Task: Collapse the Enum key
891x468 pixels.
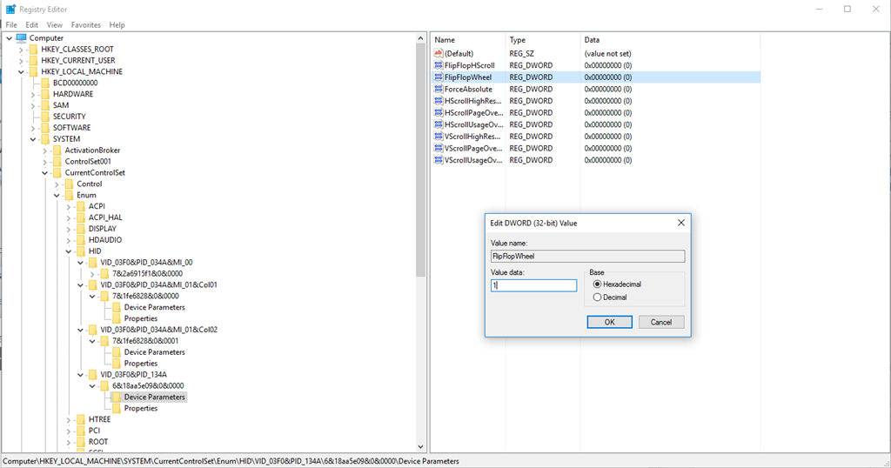Action: (x=57, y=196)
